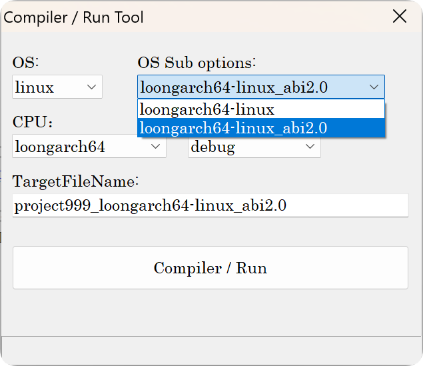The width and height of the screenshot is (423, 366).
Task: Close the Compiler / Run Tool window
Action: pos(400,17)
